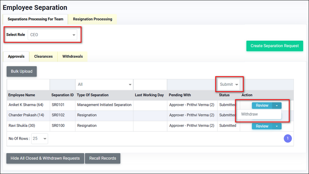Select the Separations Processing For Team tab
This screenshot has height=174, width=309.
coord(35,19)
